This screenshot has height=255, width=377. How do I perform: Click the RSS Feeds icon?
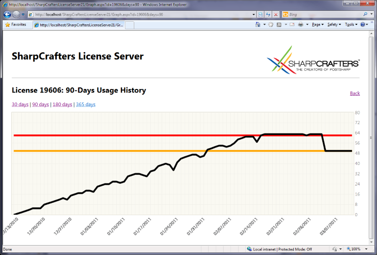pyautogui.click(x=279, y=24)
